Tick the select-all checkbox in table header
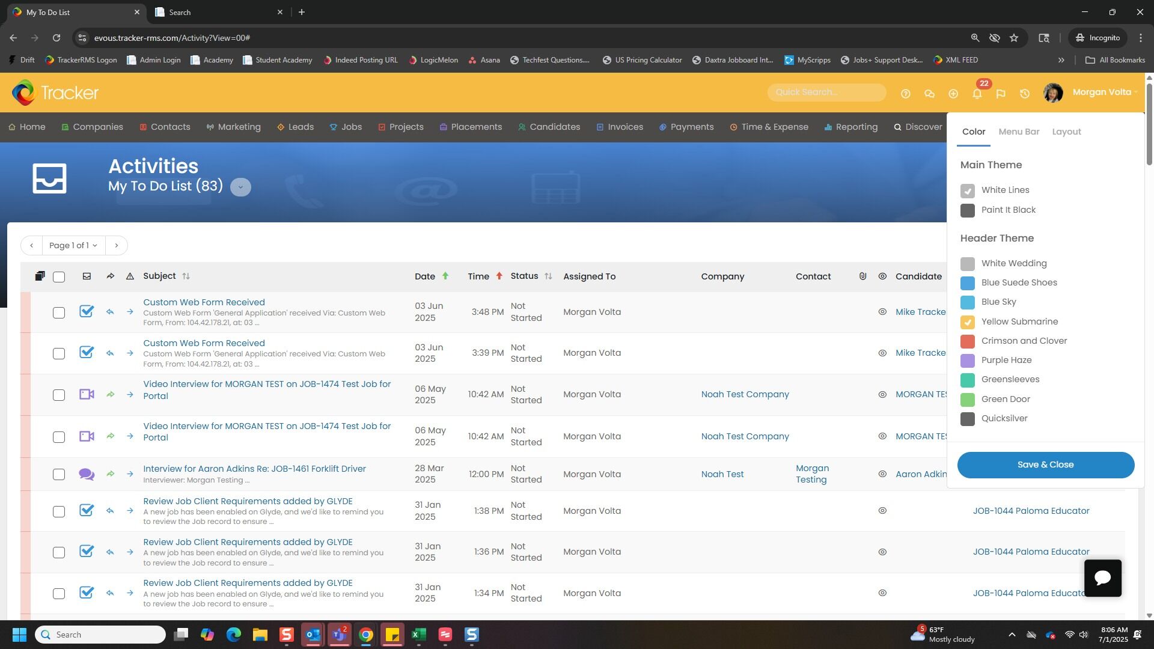Viewport: 1154px width, 649px height. (x=59, y=277)
